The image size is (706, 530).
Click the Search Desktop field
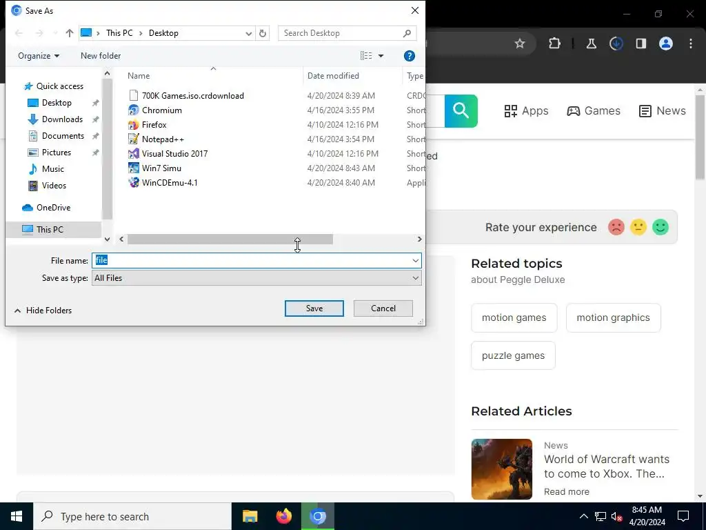tap(347, 33)
